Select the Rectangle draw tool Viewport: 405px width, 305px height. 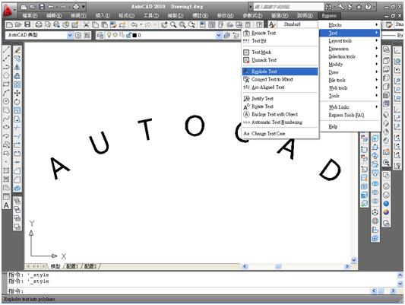pyautogui.click(x=6, y=84)
